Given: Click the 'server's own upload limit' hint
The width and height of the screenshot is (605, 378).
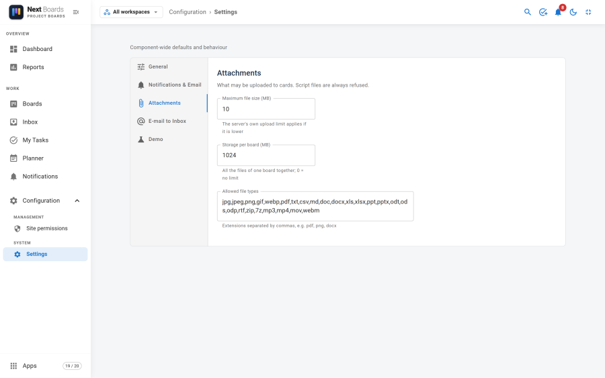Looking at the screenshot, I should [264, 128].
